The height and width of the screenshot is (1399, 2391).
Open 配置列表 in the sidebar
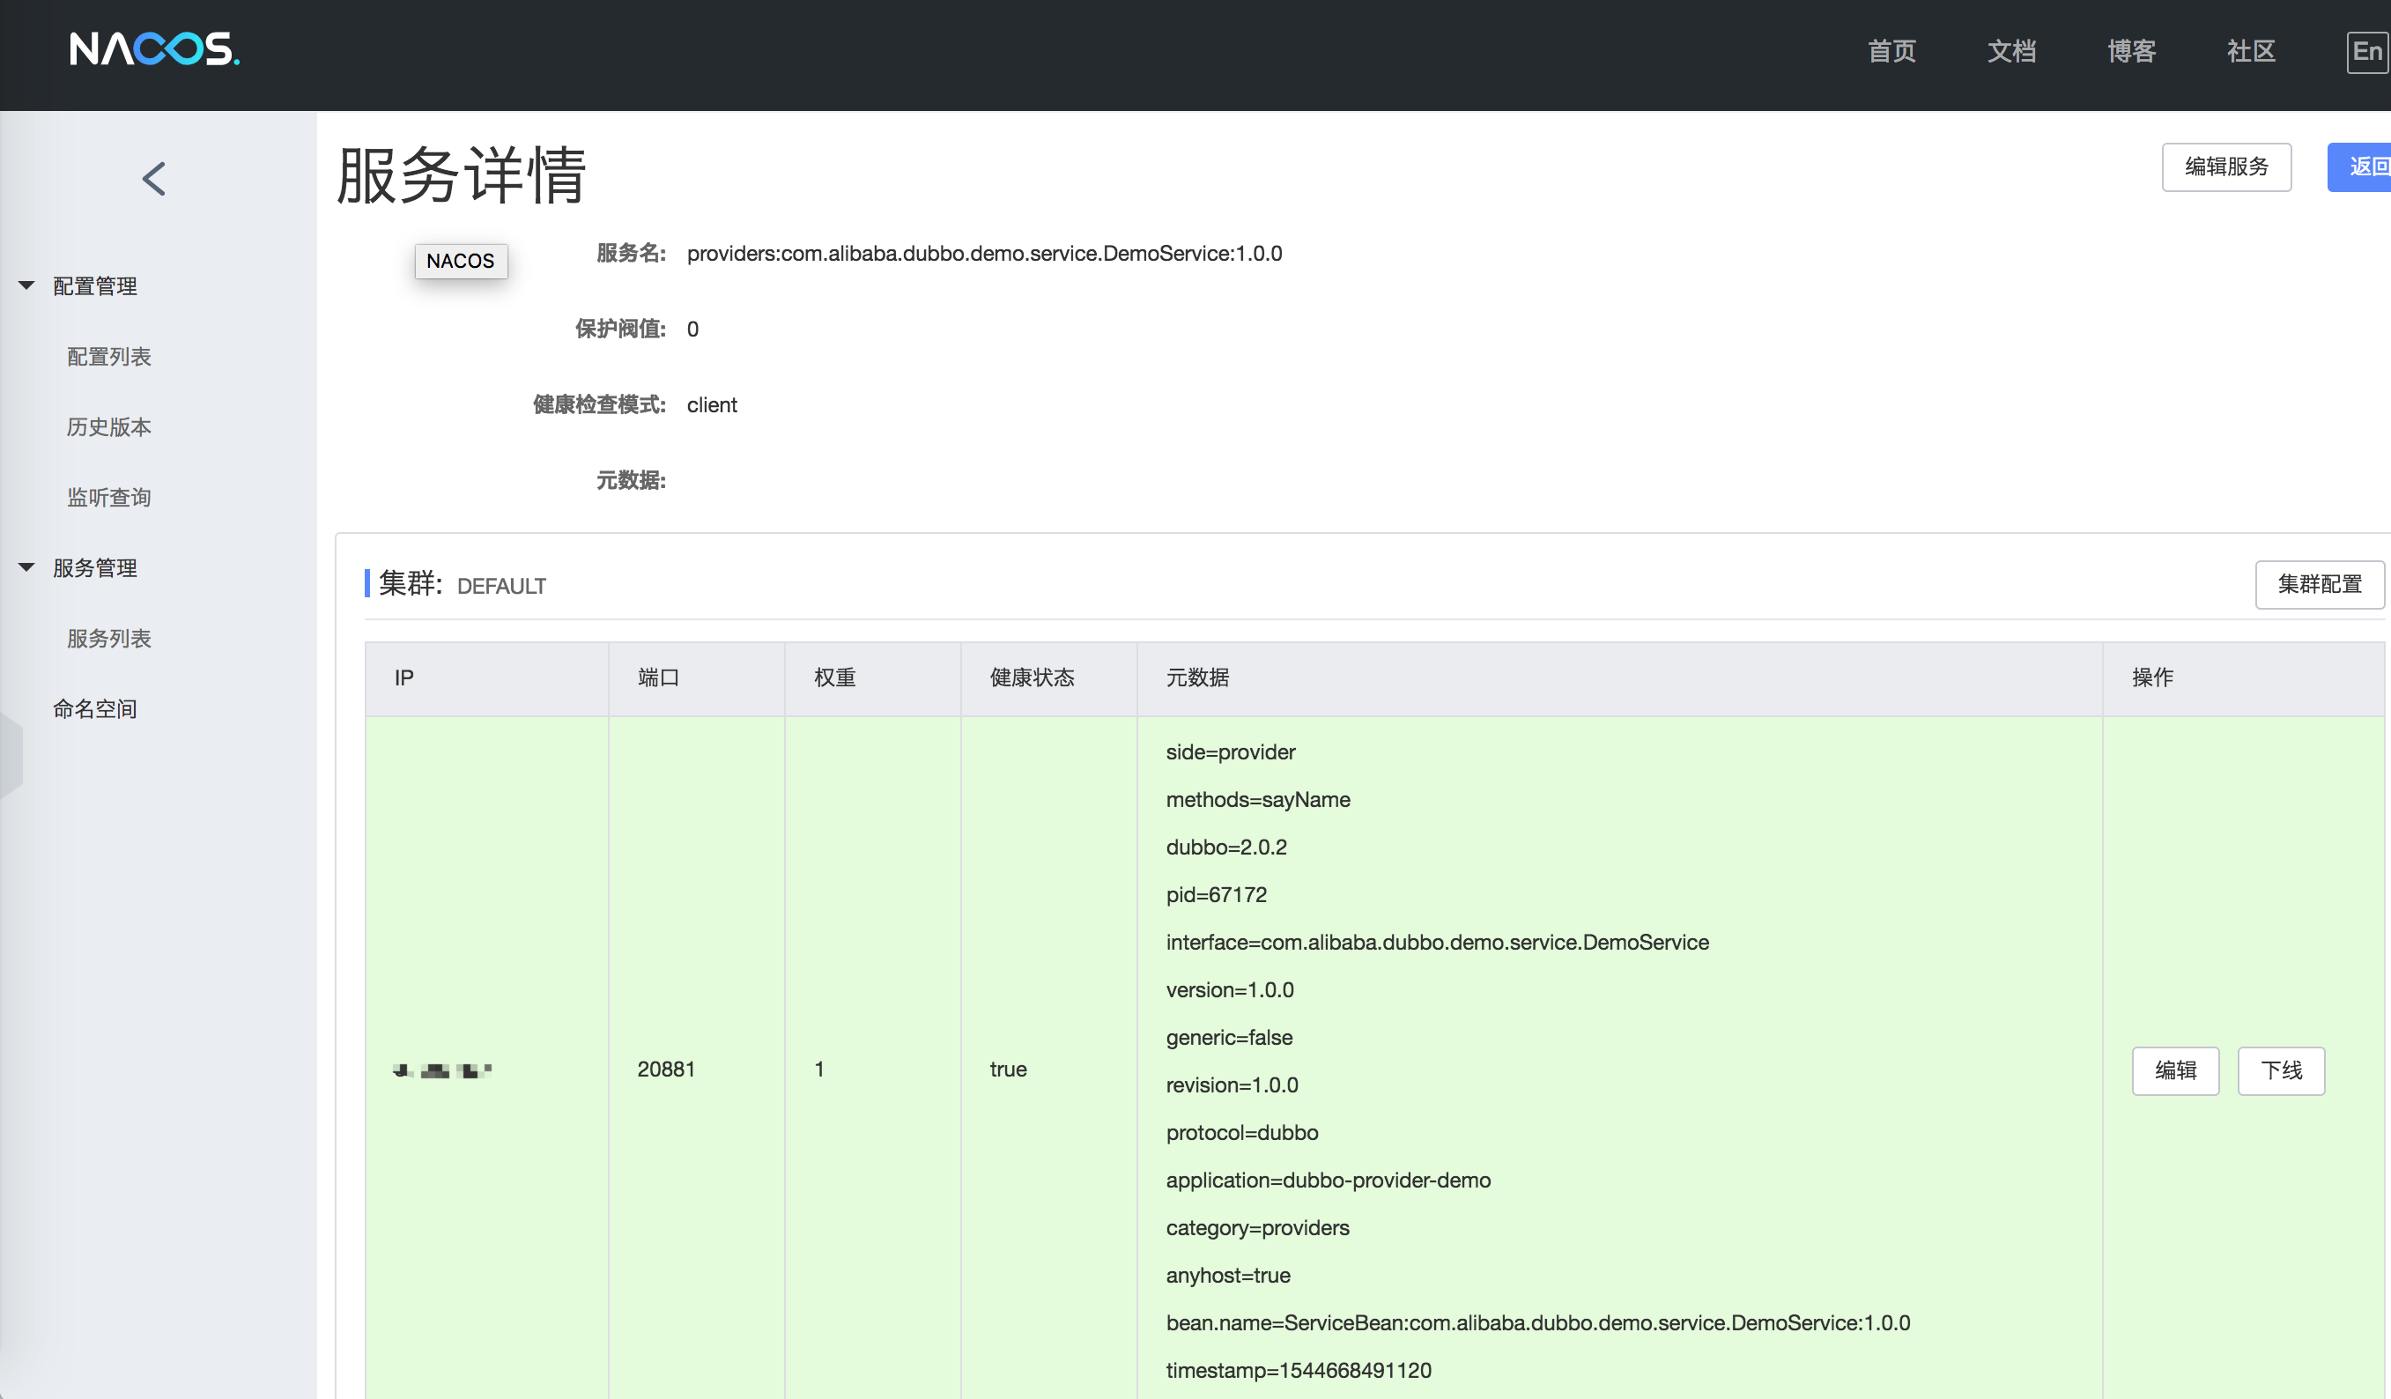[x=108, y=356]
